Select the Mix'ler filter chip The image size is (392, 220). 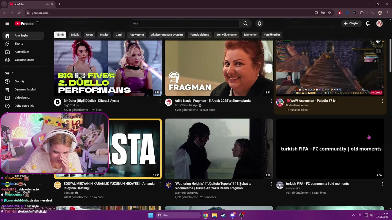pyautogui.click(x=104, y=35)
